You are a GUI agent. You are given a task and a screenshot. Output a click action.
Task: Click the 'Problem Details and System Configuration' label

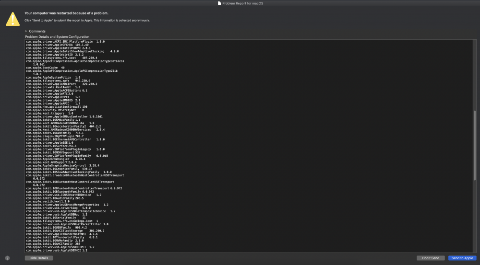click(x=57, y=37)
